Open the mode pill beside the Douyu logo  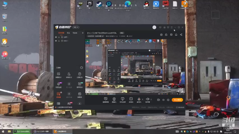(76, 27)
